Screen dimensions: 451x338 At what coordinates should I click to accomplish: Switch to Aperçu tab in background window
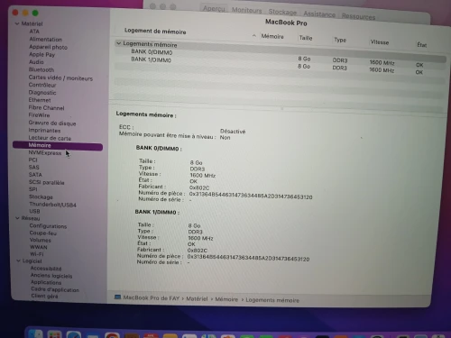[214, 8]
